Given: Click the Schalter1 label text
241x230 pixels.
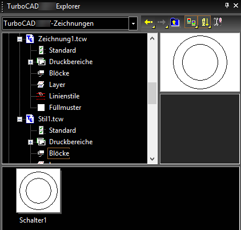Looking at the screenshot, I should (33, 220).
